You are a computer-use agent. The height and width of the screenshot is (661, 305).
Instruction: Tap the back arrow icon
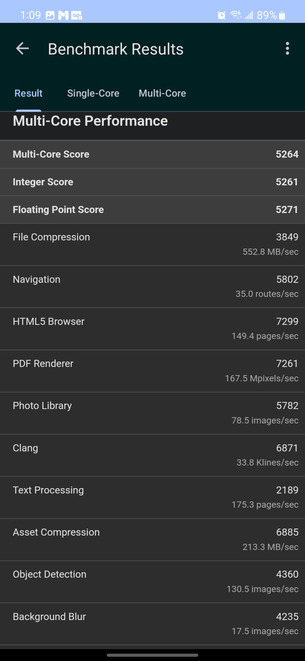22,49
